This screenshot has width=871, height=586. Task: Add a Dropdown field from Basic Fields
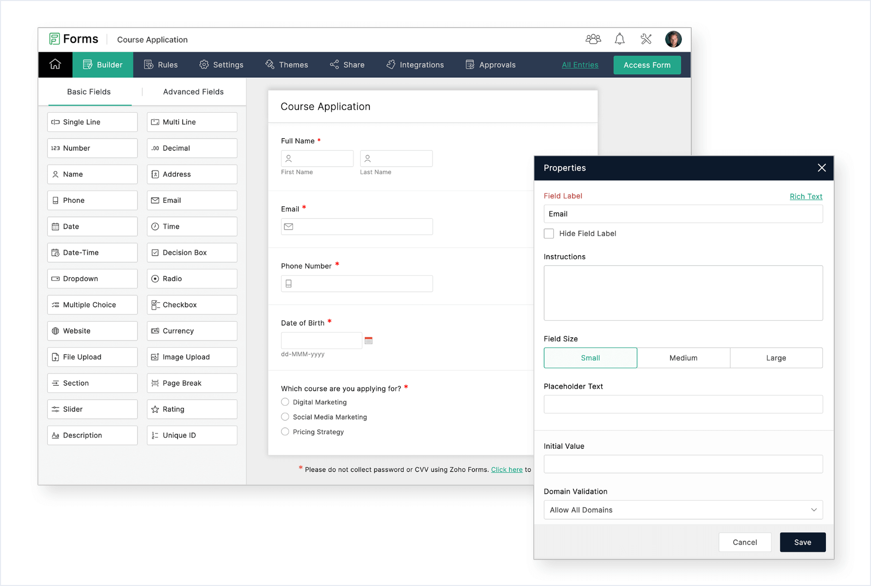pos(92,278)
